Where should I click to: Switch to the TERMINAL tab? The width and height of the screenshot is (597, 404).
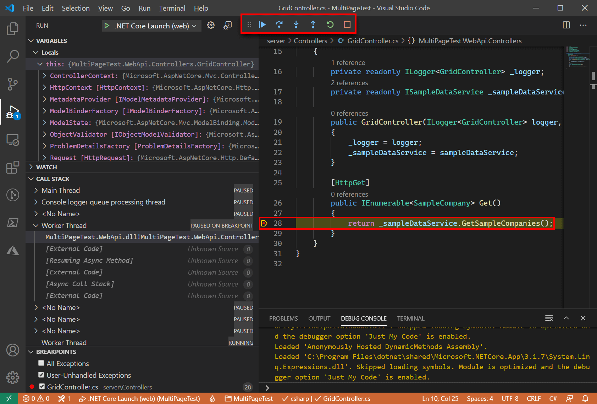pyautogui.click(x=410, y=318)
